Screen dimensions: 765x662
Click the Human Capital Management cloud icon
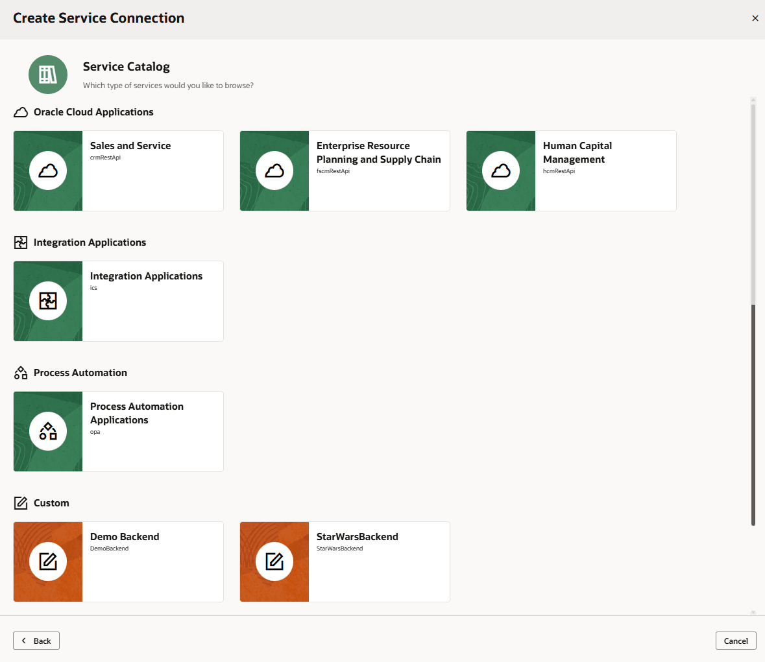(x=500, y=171)
